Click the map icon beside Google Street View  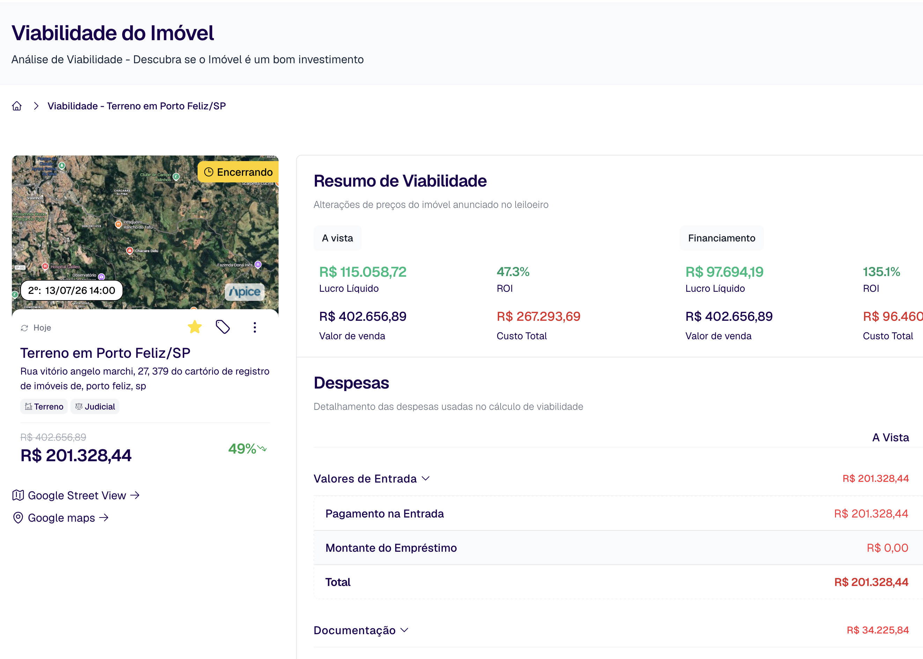point(18,495)
